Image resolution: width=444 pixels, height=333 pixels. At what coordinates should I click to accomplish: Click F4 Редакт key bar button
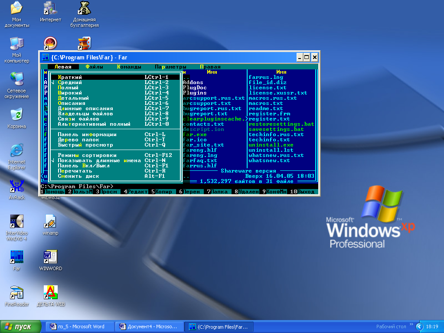point(136,192)
